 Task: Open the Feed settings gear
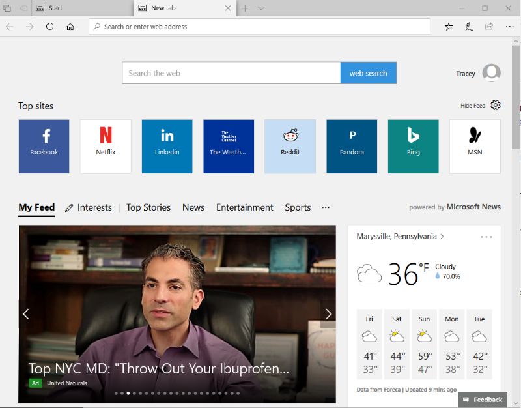click(x=495, y=105)
